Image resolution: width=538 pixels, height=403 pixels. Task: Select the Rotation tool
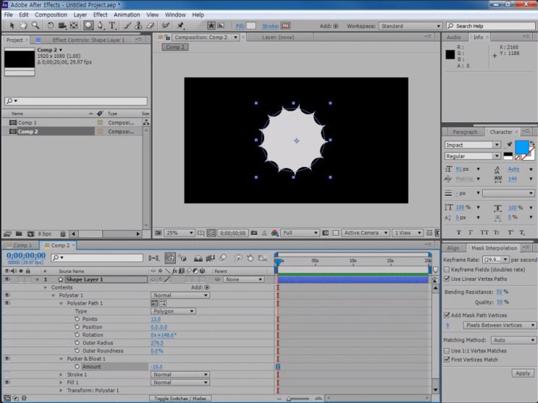point(51,25)
